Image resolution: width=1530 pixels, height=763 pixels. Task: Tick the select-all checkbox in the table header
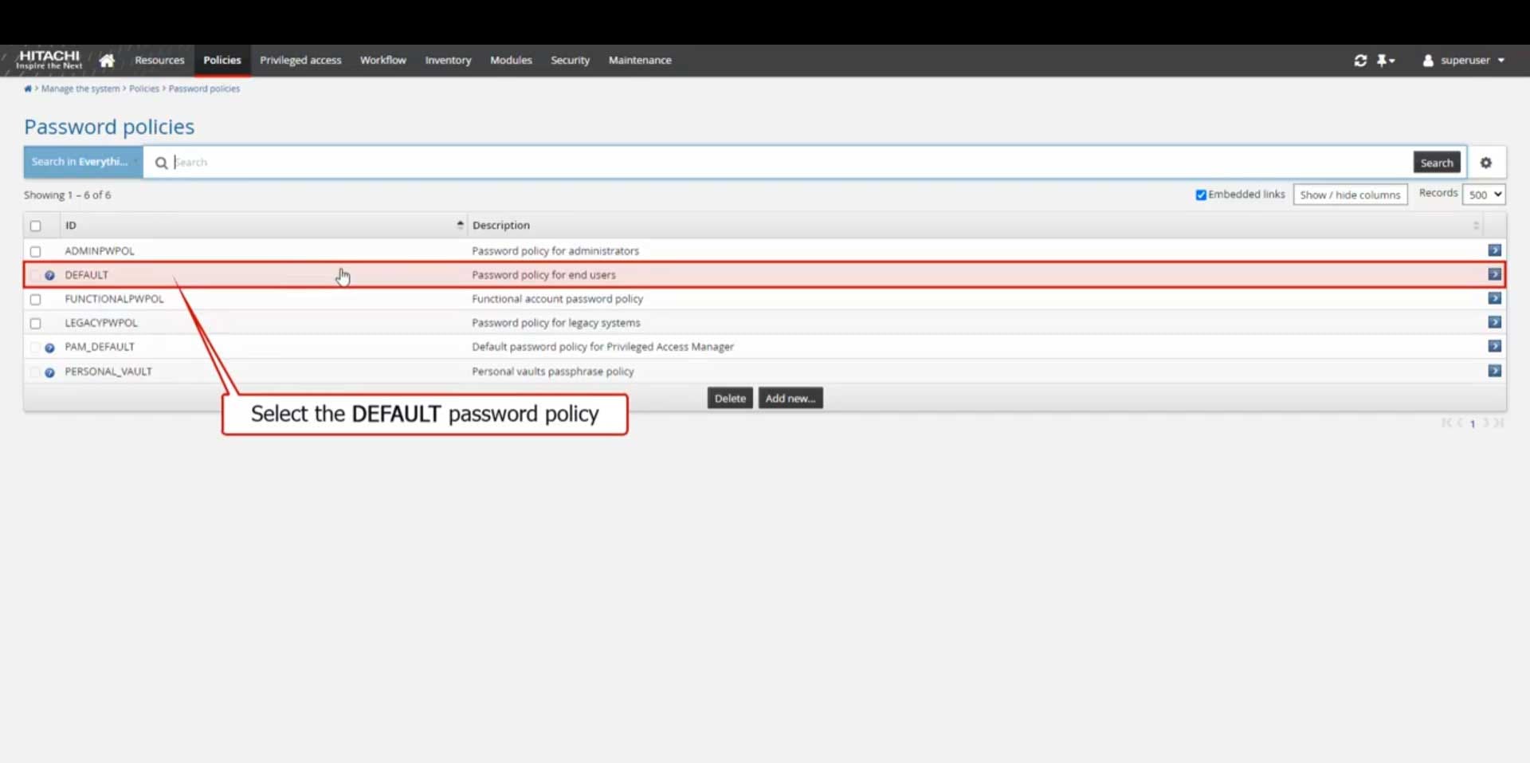click(35, 226)
